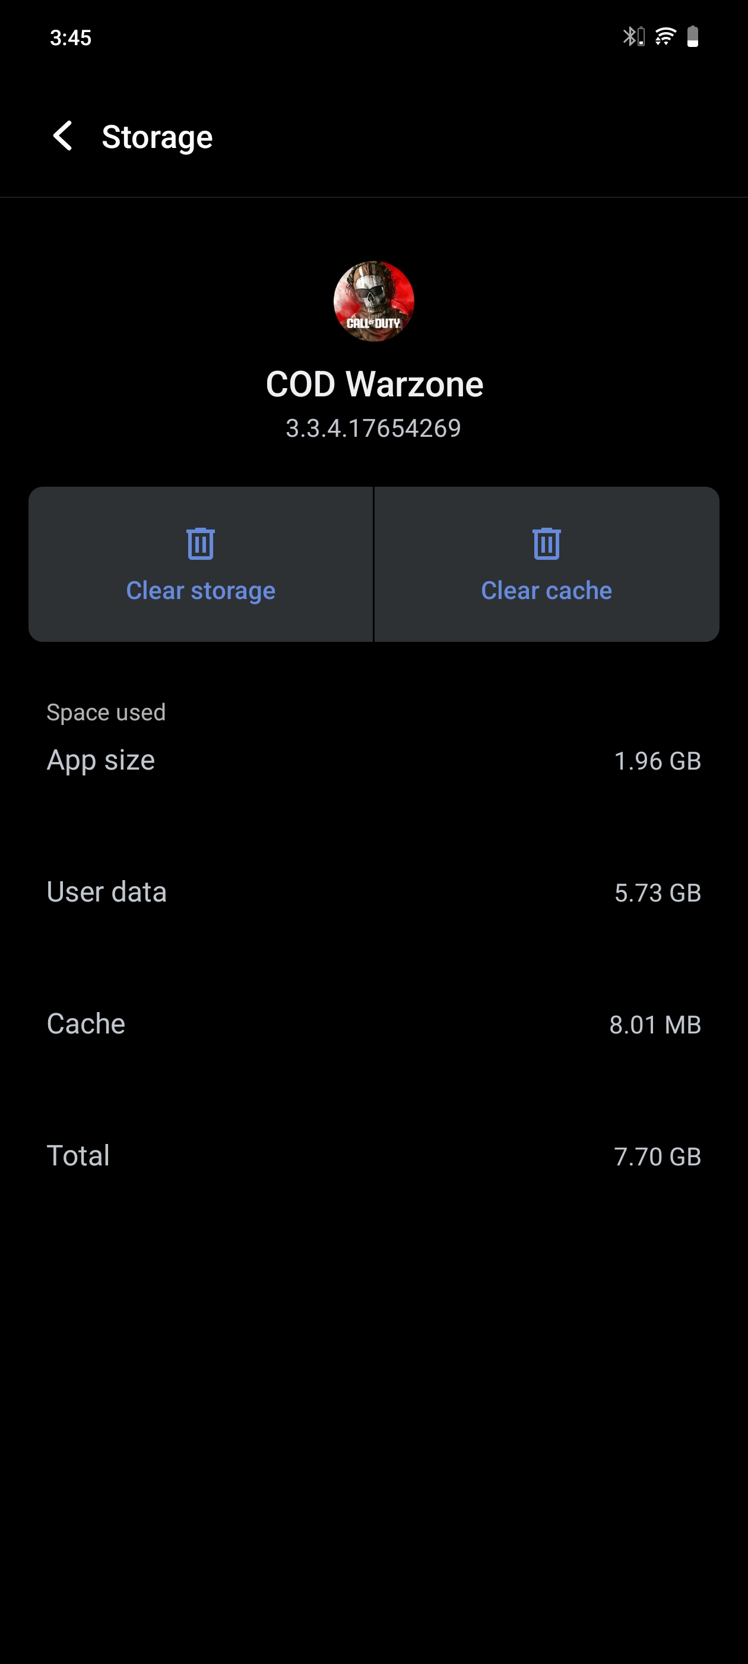Tap the back arrow icon
748x1664 pixels.
pyautogui.click(x=62, y=136)
